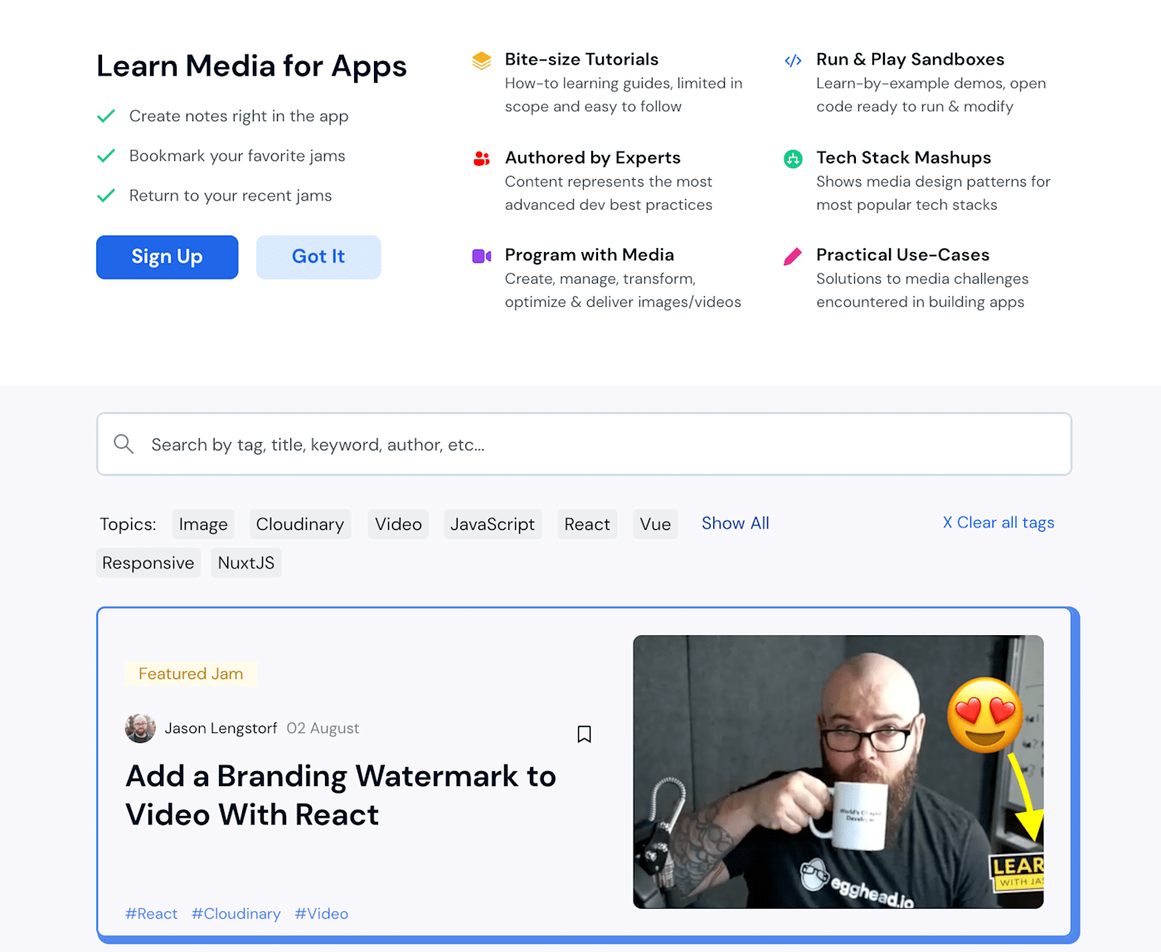Click the Program with Media camera icon
Viewport: 1161px width, 952px height.
click(481, 256)
